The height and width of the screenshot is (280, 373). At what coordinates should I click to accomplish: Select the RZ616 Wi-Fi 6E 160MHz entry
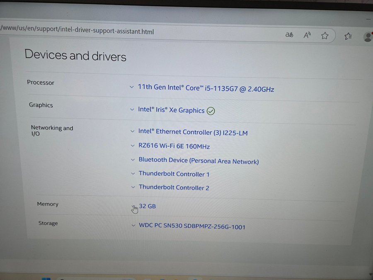[174, 146]
